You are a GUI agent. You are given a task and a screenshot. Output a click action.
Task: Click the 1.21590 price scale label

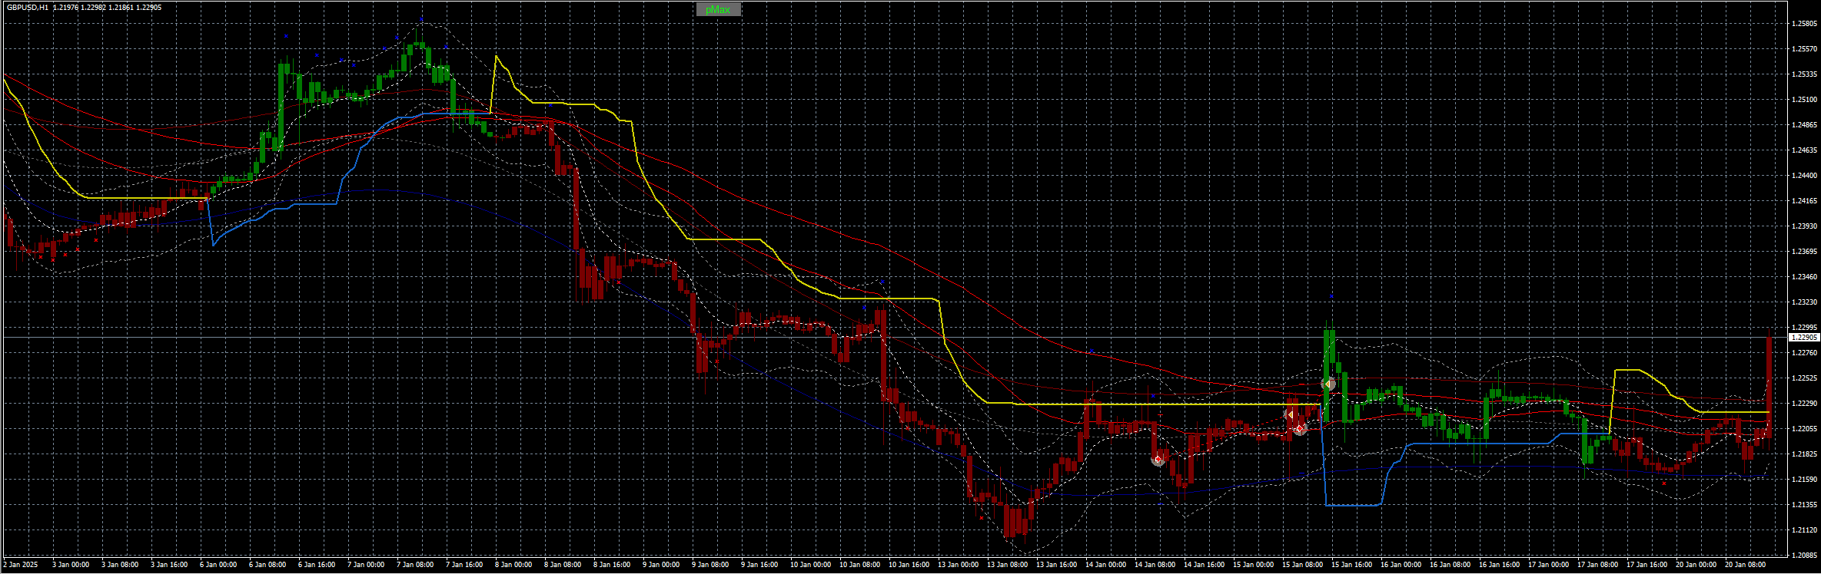1806,480
